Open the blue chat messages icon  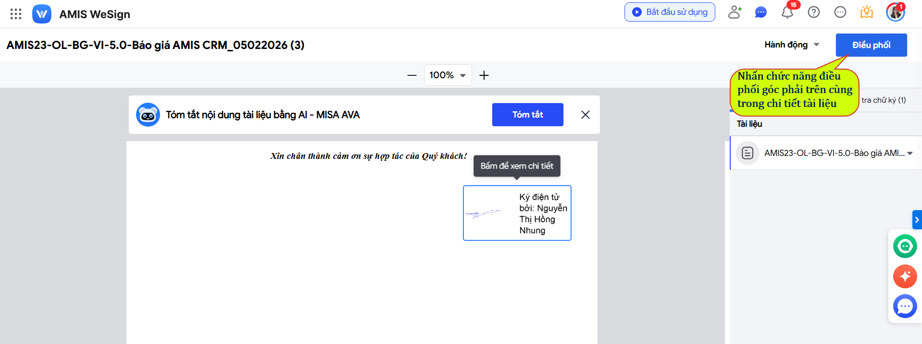760,12
